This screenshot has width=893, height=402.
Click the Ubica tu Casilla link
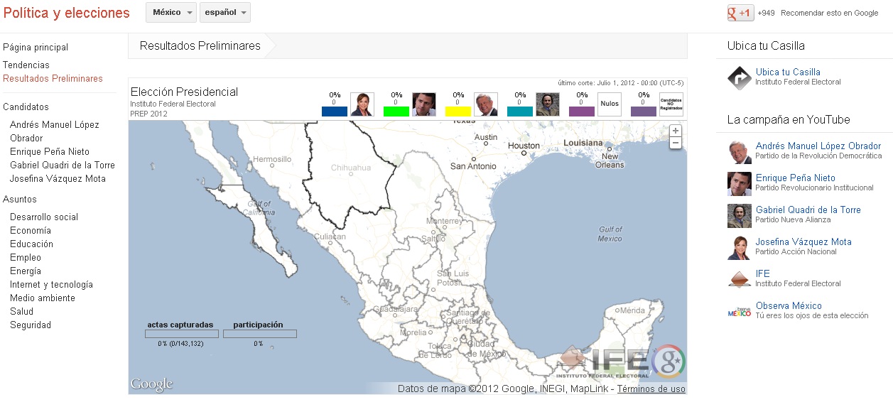pyautogui.click(x=788, y=72)
